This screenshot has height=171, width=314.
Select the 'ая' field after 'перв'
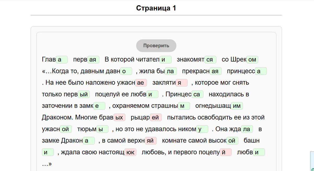(93, 60)
